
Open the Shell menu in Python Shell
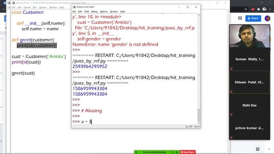[x=86, y=12]
